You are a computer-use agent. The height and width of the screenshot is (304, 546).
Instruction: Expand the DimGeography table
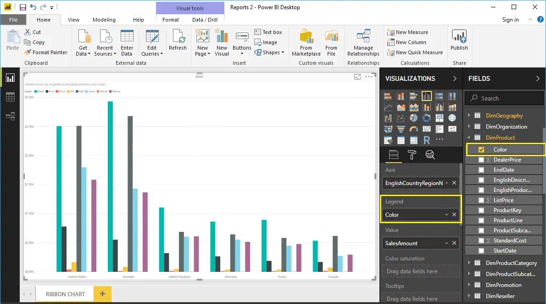coord(469,116)
